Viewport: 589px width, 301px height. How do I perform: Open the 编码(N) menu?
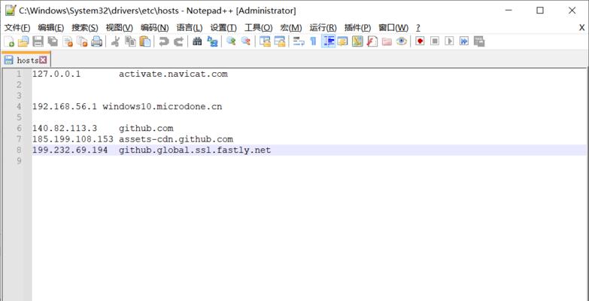coord(155,27)
